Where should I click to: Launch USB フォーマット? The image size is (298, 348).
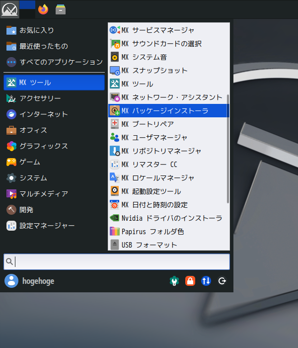[149, 245]
